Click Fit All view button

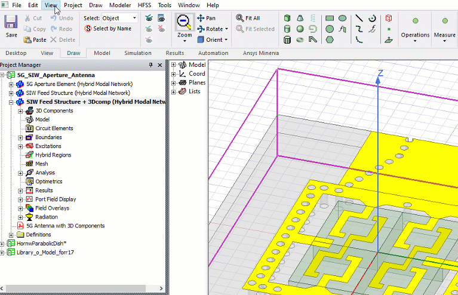pyautogui.click(x=248, y=18)
